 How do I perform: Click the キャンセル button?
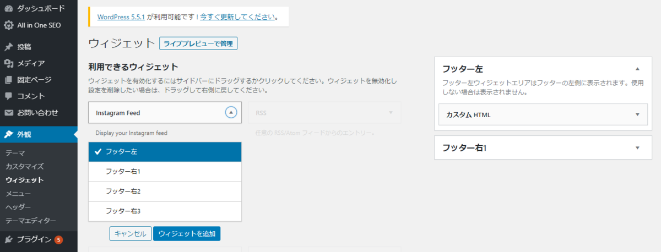[130, 233]
